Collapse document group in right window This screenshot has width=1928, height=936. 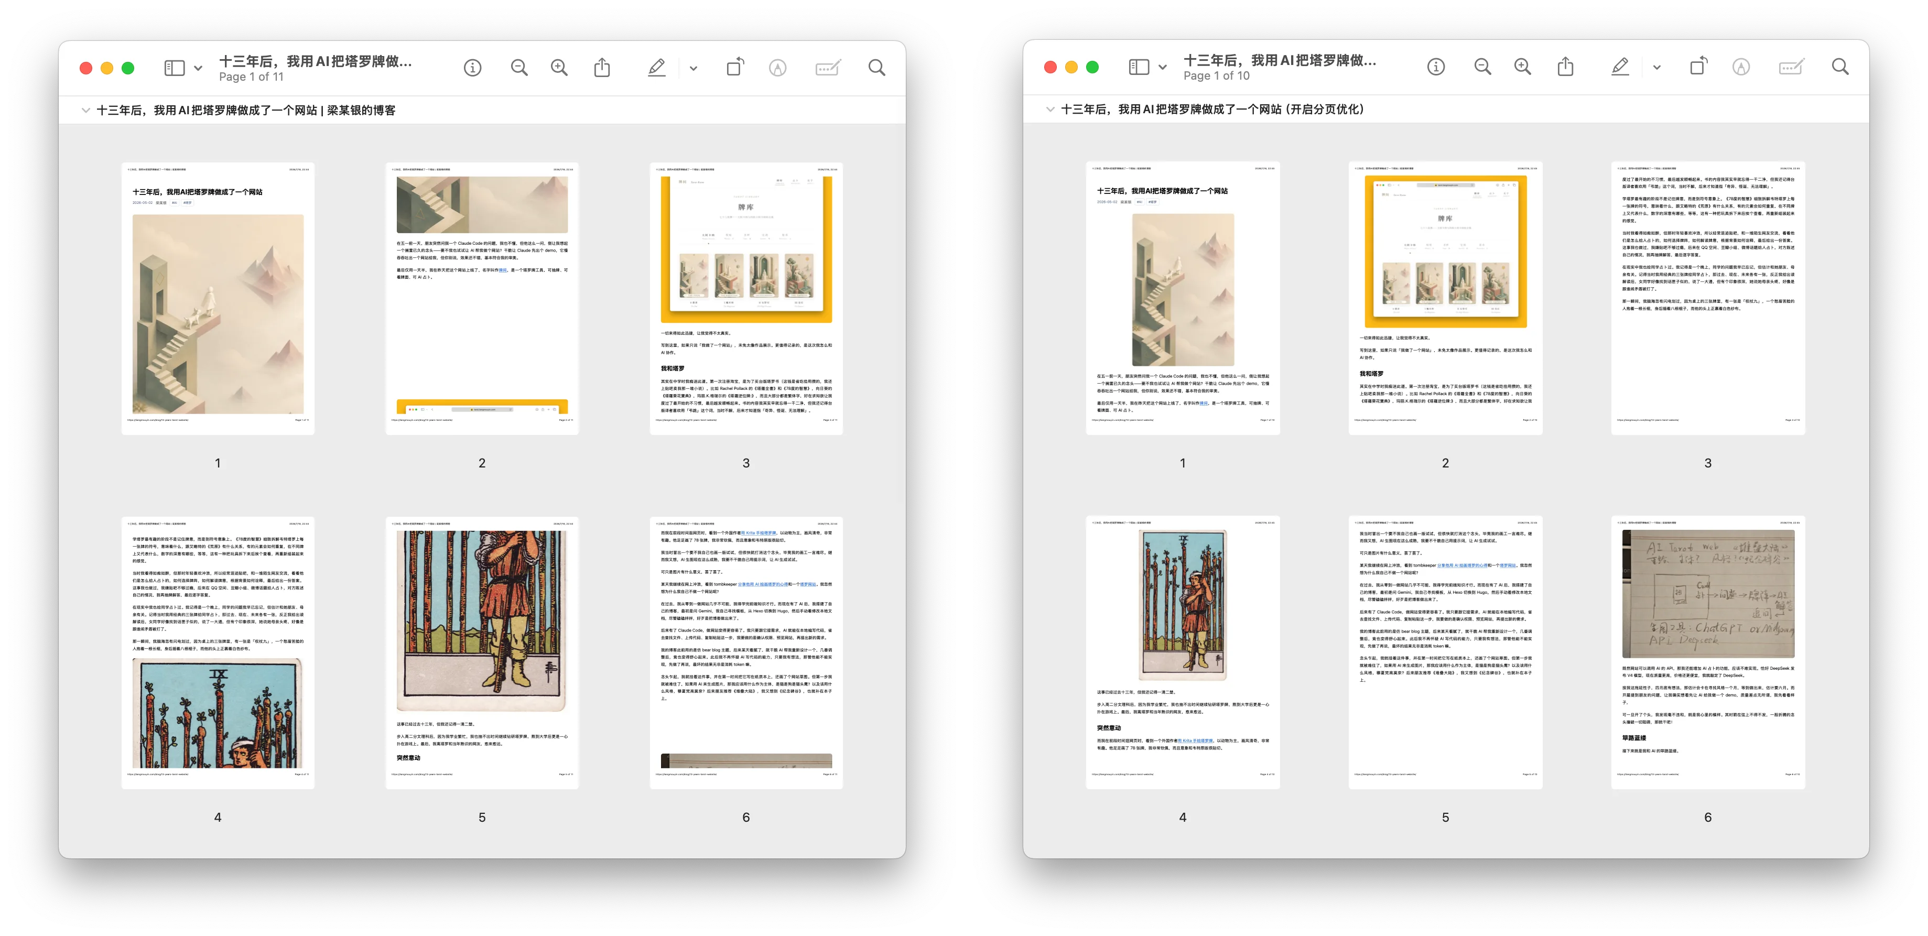pyautogui.click(x=1050, y=109)
